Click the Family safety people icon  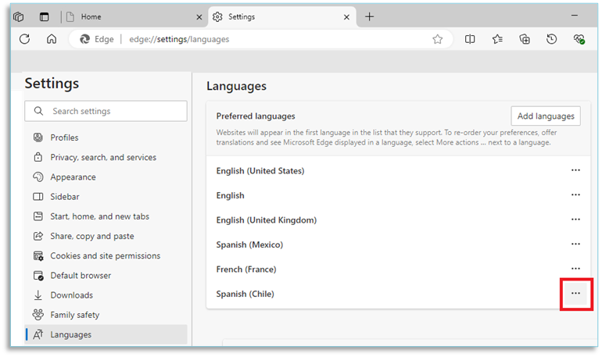[38, 315]
